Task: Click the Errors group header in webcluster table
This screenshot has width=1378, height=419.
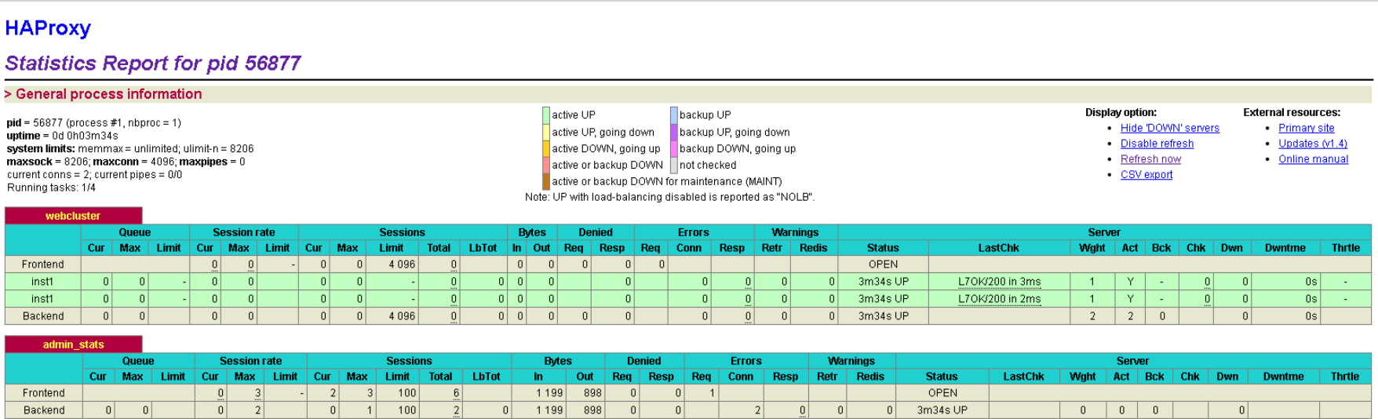Action: tap(693, 232)
